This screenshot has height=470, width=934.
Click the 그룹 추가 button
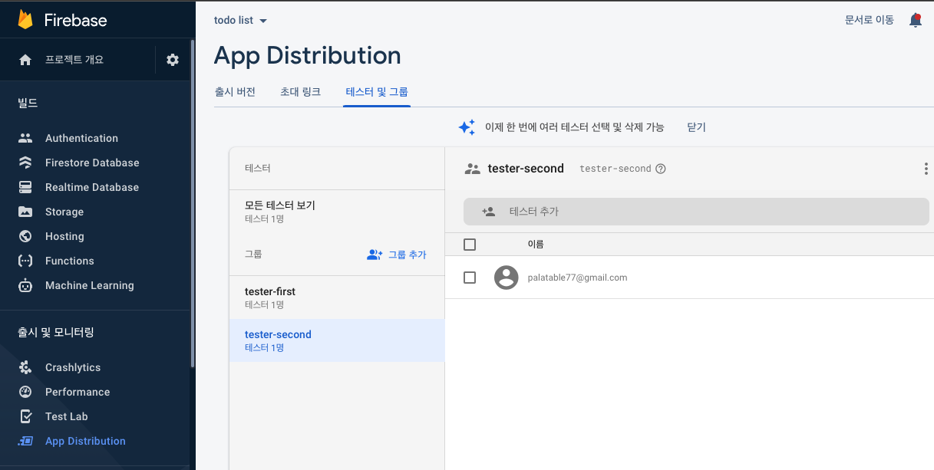pyautogui.click(x=397, y=255)
